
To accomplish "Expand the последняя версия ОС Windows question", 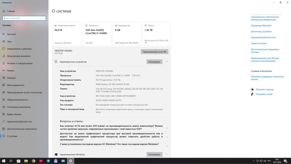I will click(167, 146).
